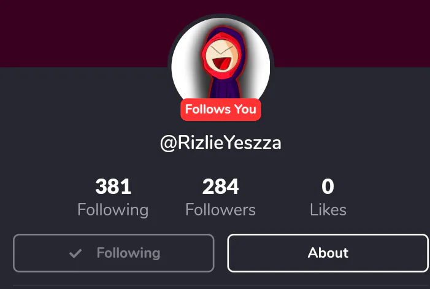Open the About button

(328, 253)
